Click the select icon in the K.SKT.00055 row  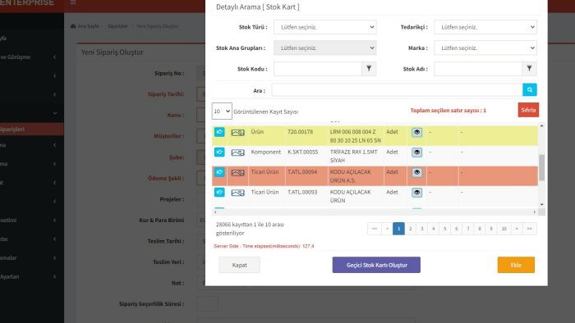point(219,152)
